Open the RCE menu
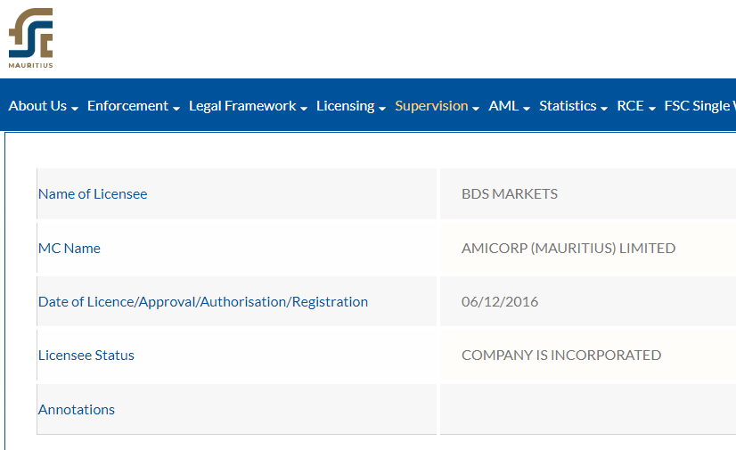 (x=630, y=106)
